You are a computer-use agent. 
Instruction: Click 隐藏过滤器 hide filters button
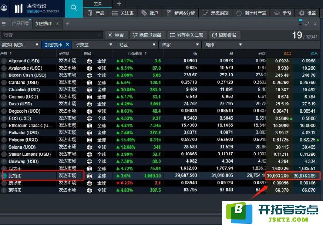tap(147, 35)
